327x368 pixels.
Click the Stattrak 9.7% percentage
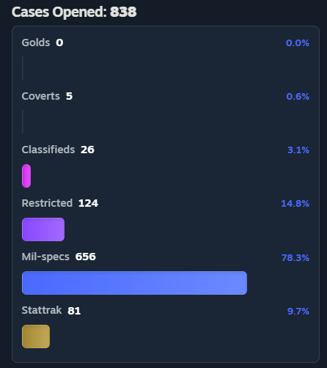pos(298,312)
